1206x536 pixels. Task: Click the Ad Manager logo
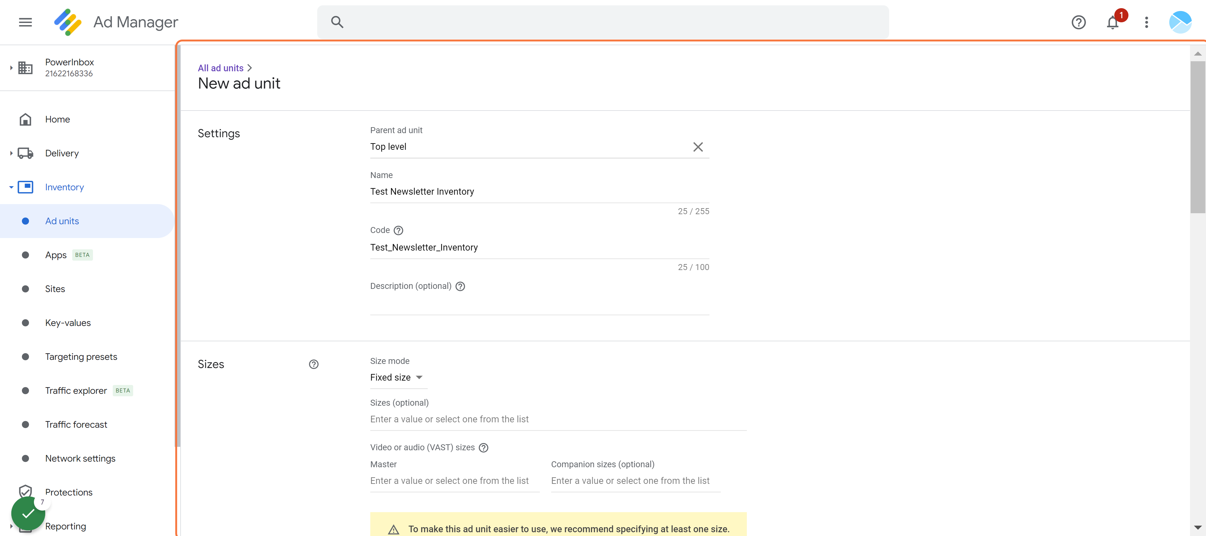68,22
